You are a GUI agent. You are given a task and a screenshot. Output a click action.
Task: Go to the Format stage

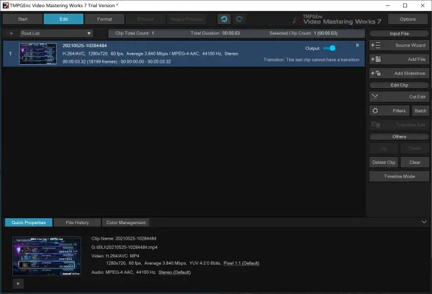[105, 19]
